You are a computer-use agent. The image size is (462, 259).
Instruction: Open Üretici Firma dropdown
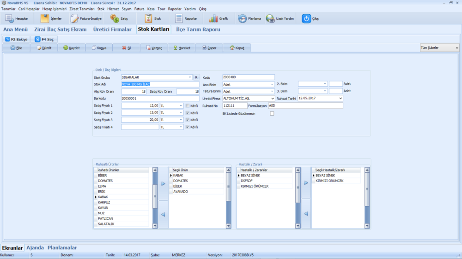[x=272, y=99]
